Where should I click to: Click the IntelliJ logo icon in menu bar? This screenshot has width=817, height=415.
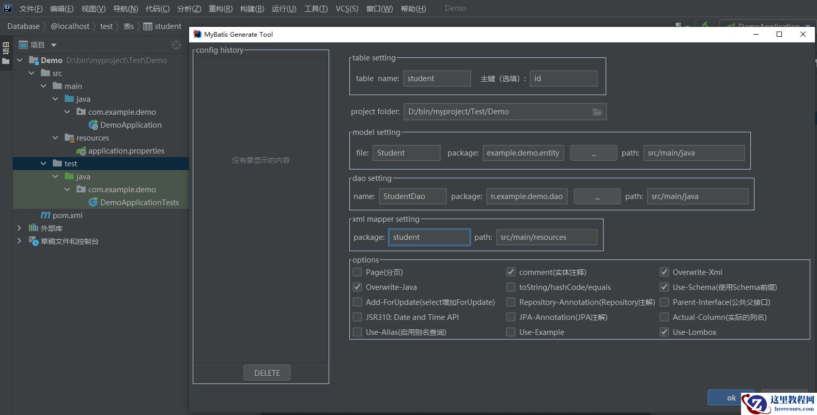coord(7,8)
